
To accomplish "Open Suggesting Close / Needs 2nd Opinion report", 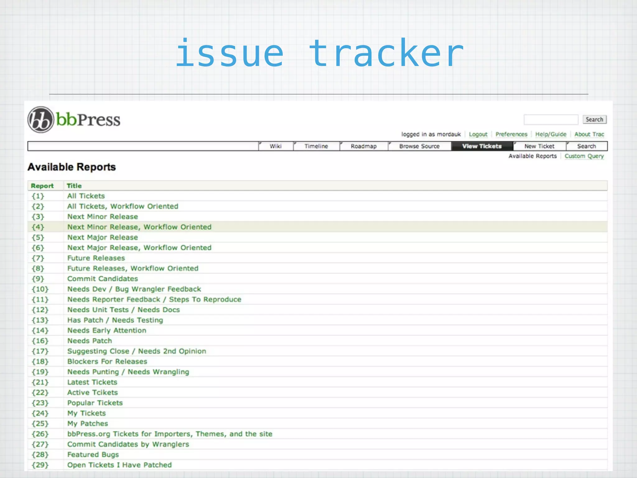I will point(137,351).
